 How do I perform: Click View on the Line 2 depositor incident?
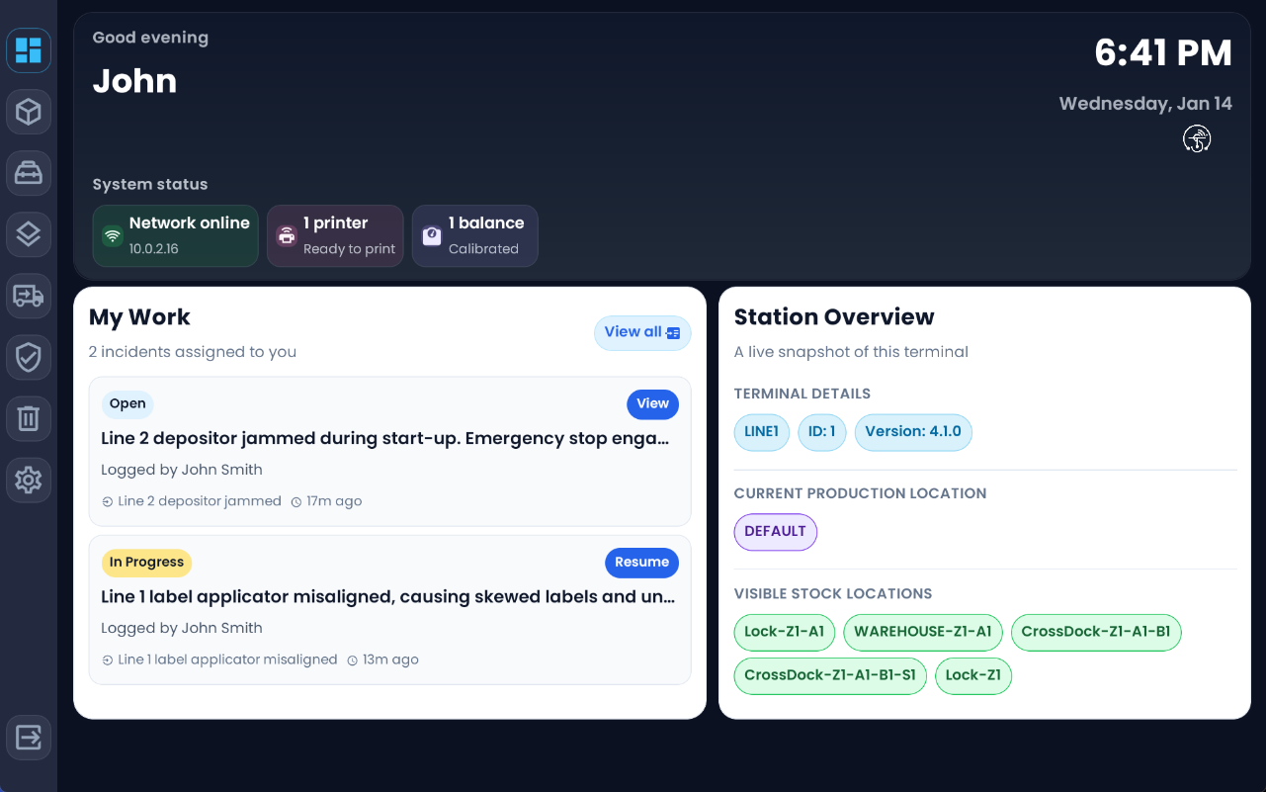pos(652,404)
